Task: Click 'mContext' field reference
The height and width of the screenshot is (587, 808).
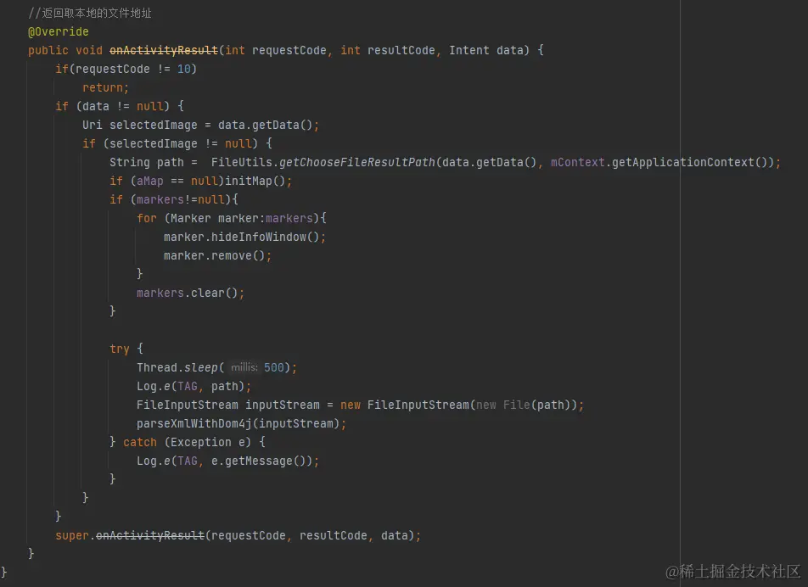Action: pyautogui.click(x=578, y=162)
